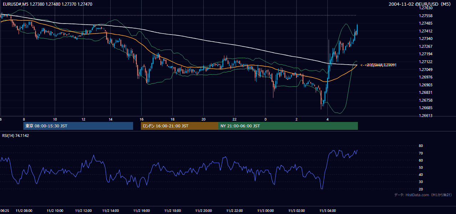Image resolution: width=456 pixels, height=214 pixels.
Task: Click price axis label 1.26831
Action: tap(425, 92)
